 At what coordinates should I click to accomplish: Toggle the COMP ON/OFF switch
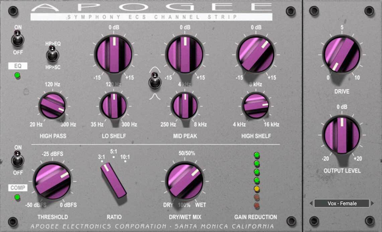[x=17, y=159]
